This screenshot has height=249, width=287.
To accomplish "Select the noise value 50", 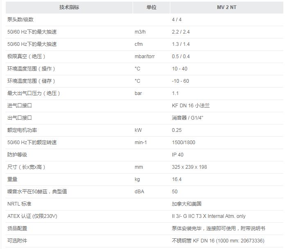I will tap(175, 191).
